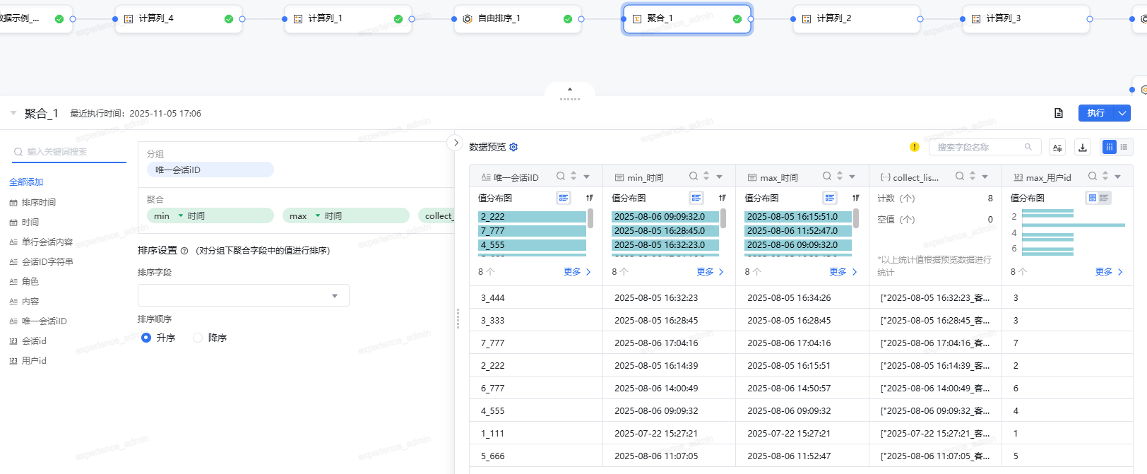Image resolution: width=1147 pixels, height=474 pixels.
Task: Click the yellow warning icon beside field search
Action: pyautogui.click(x=914, y=147)
